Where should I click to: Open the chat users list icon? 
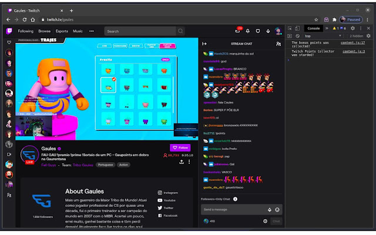pyautogui.click(x=278, y=43)
